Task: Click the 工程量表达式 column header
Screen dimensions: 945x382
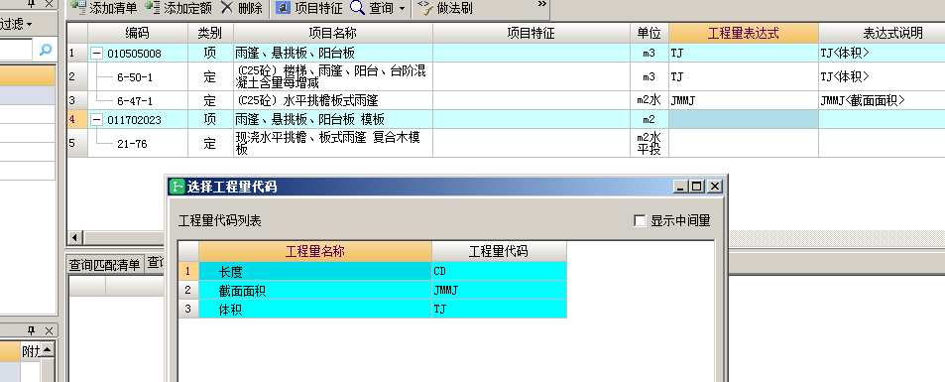Action: point(743,33)
